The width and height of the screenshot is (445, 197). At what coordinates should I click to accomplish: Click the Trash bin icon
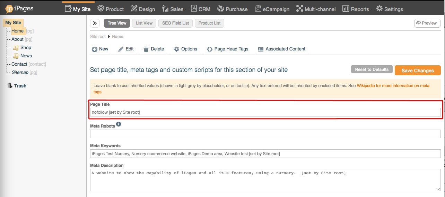pyautogui.click(x=10, y=86)
